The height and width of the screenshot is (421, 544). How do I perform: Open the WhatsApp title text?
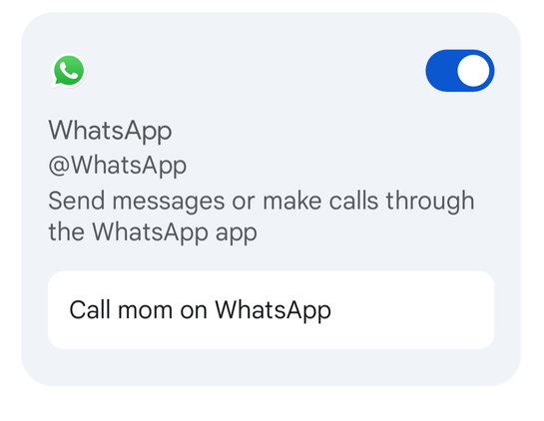pos(110,131)
